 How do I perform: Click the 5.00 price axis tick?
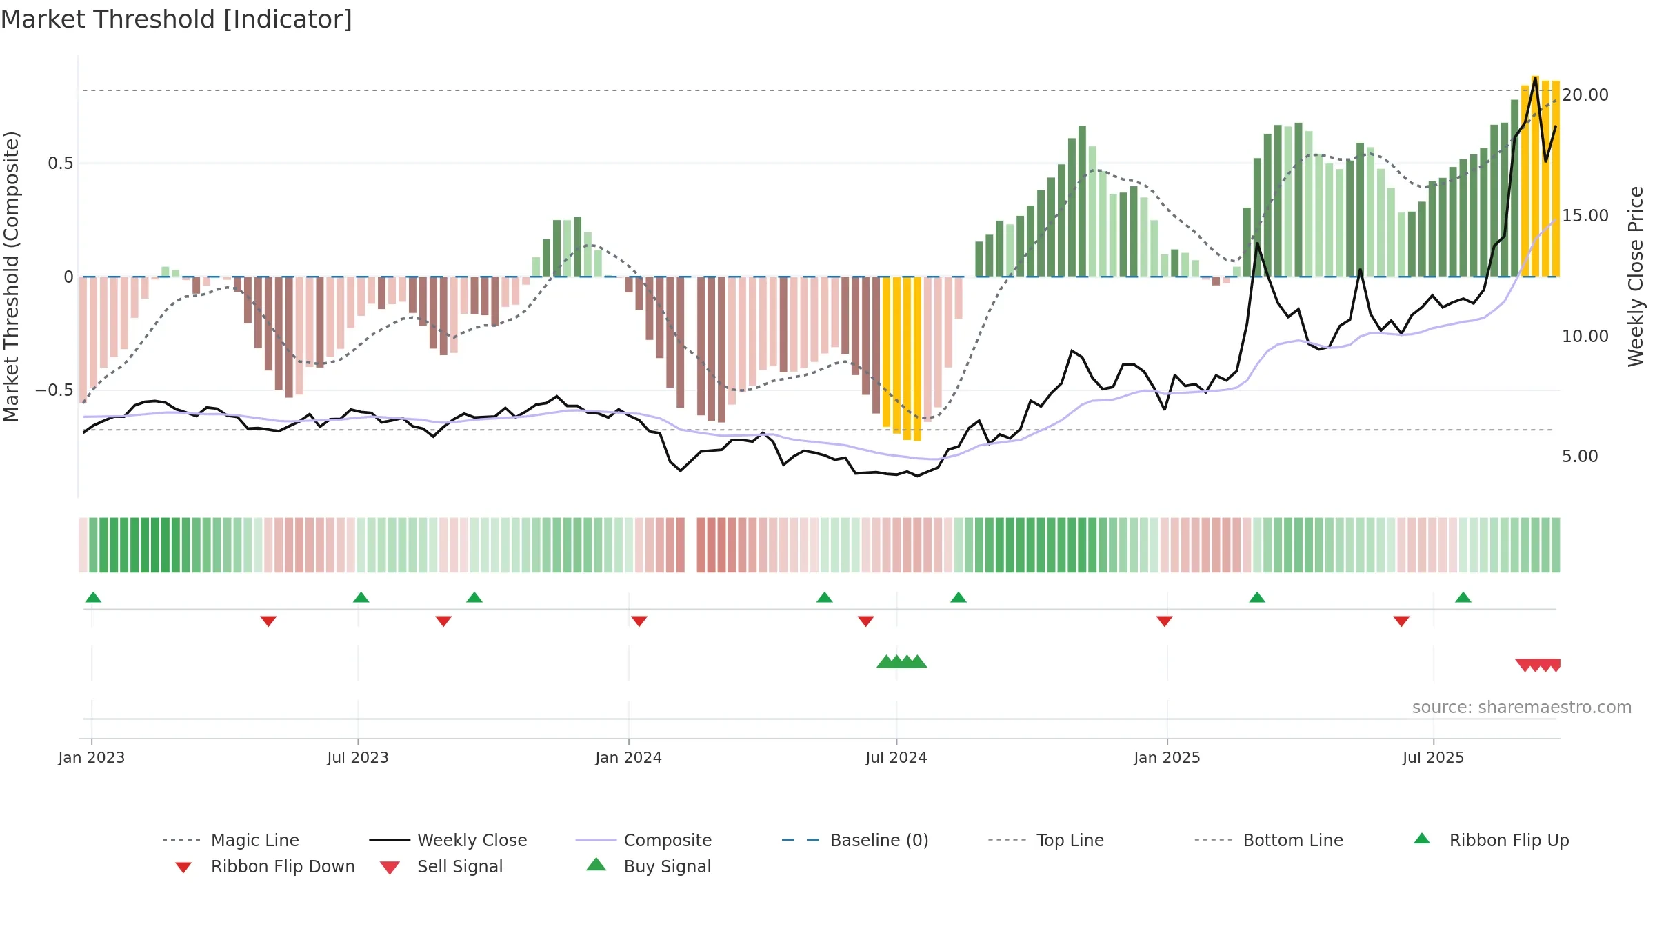pyautogui.click(x=1580, y=457)
